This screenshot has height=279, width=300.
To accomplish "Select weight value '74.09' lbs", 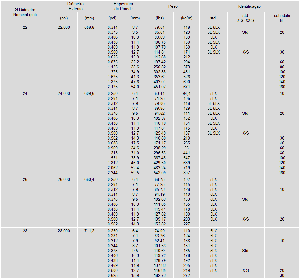I will click(x=160, y=231).
